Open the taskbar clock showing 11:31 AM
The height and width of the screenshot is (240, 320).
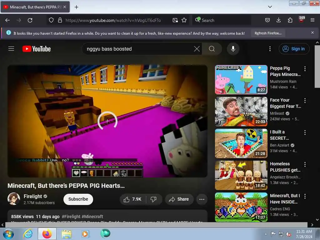click(x=304, y=234)
